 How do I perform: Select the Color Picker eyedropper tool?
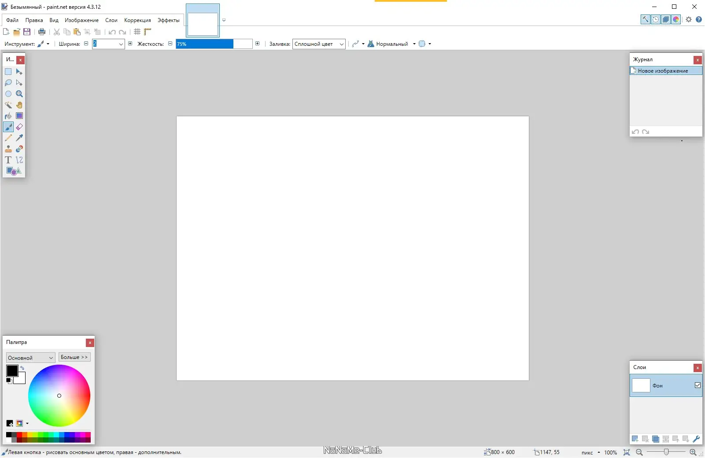click(x=19, y=138)
